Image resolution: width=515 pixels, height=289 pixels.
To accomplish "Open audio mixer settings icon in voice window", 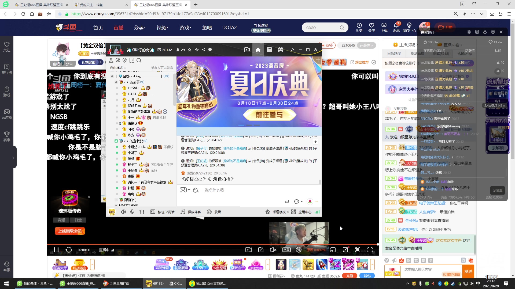I will coord(142,212).
